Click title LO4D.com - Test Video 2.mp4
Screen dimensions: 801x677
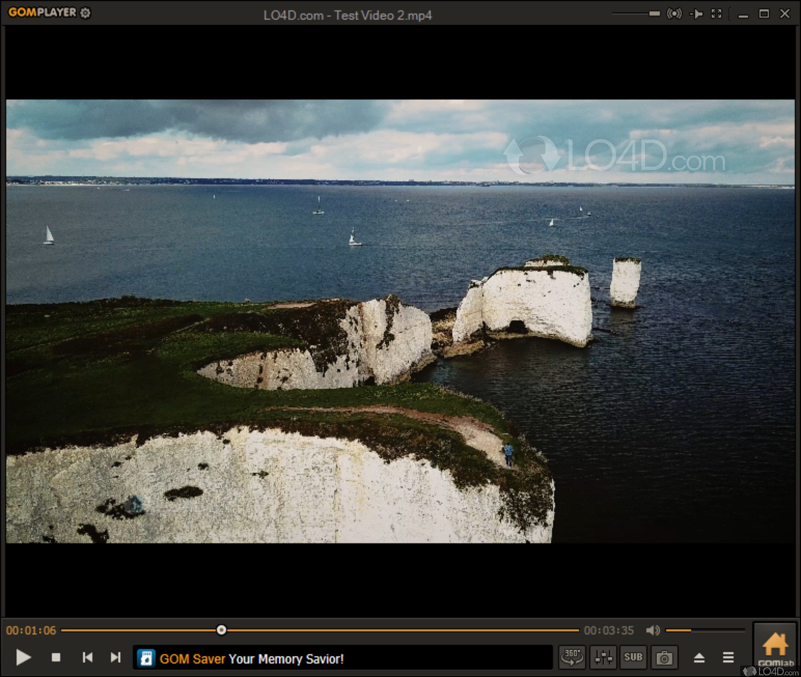tap(348, 15)
